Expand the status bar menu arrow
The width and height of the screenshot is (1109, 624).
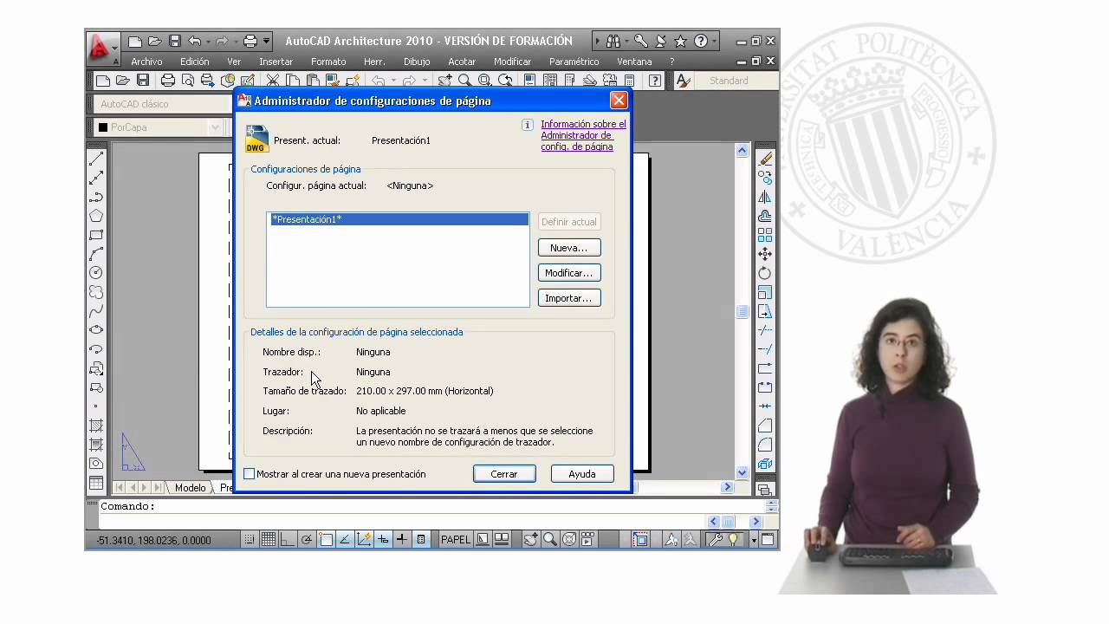tap(754, 539)
